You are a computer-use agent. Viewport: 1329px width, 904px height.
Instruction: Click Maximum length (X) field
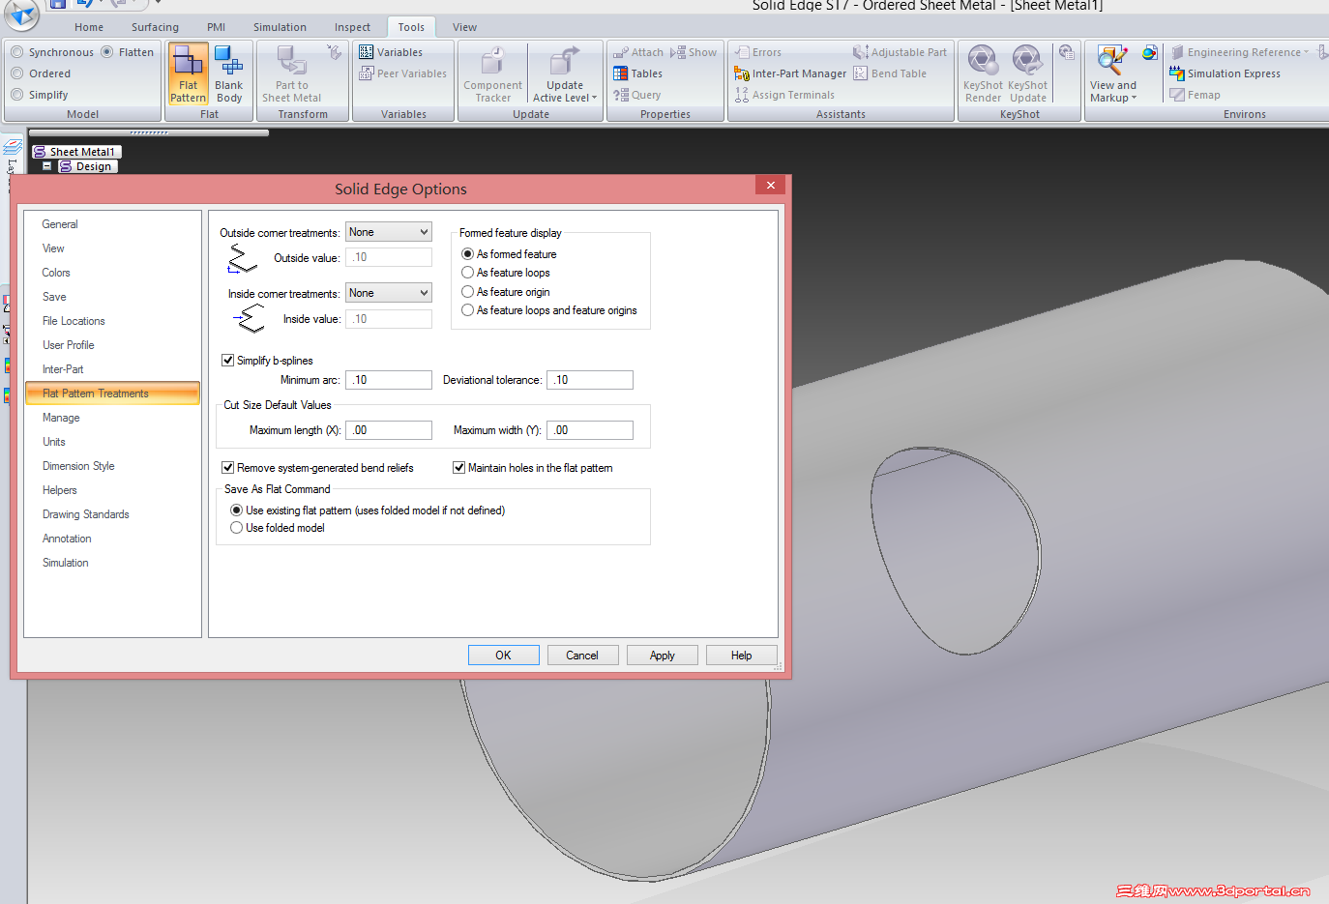[x=389, y=430]
